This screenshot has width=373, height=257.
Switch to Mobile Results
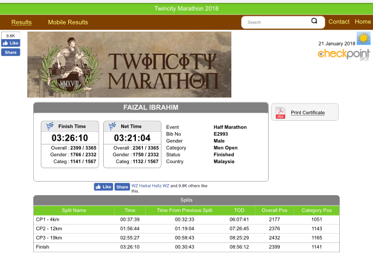[68, 22]
